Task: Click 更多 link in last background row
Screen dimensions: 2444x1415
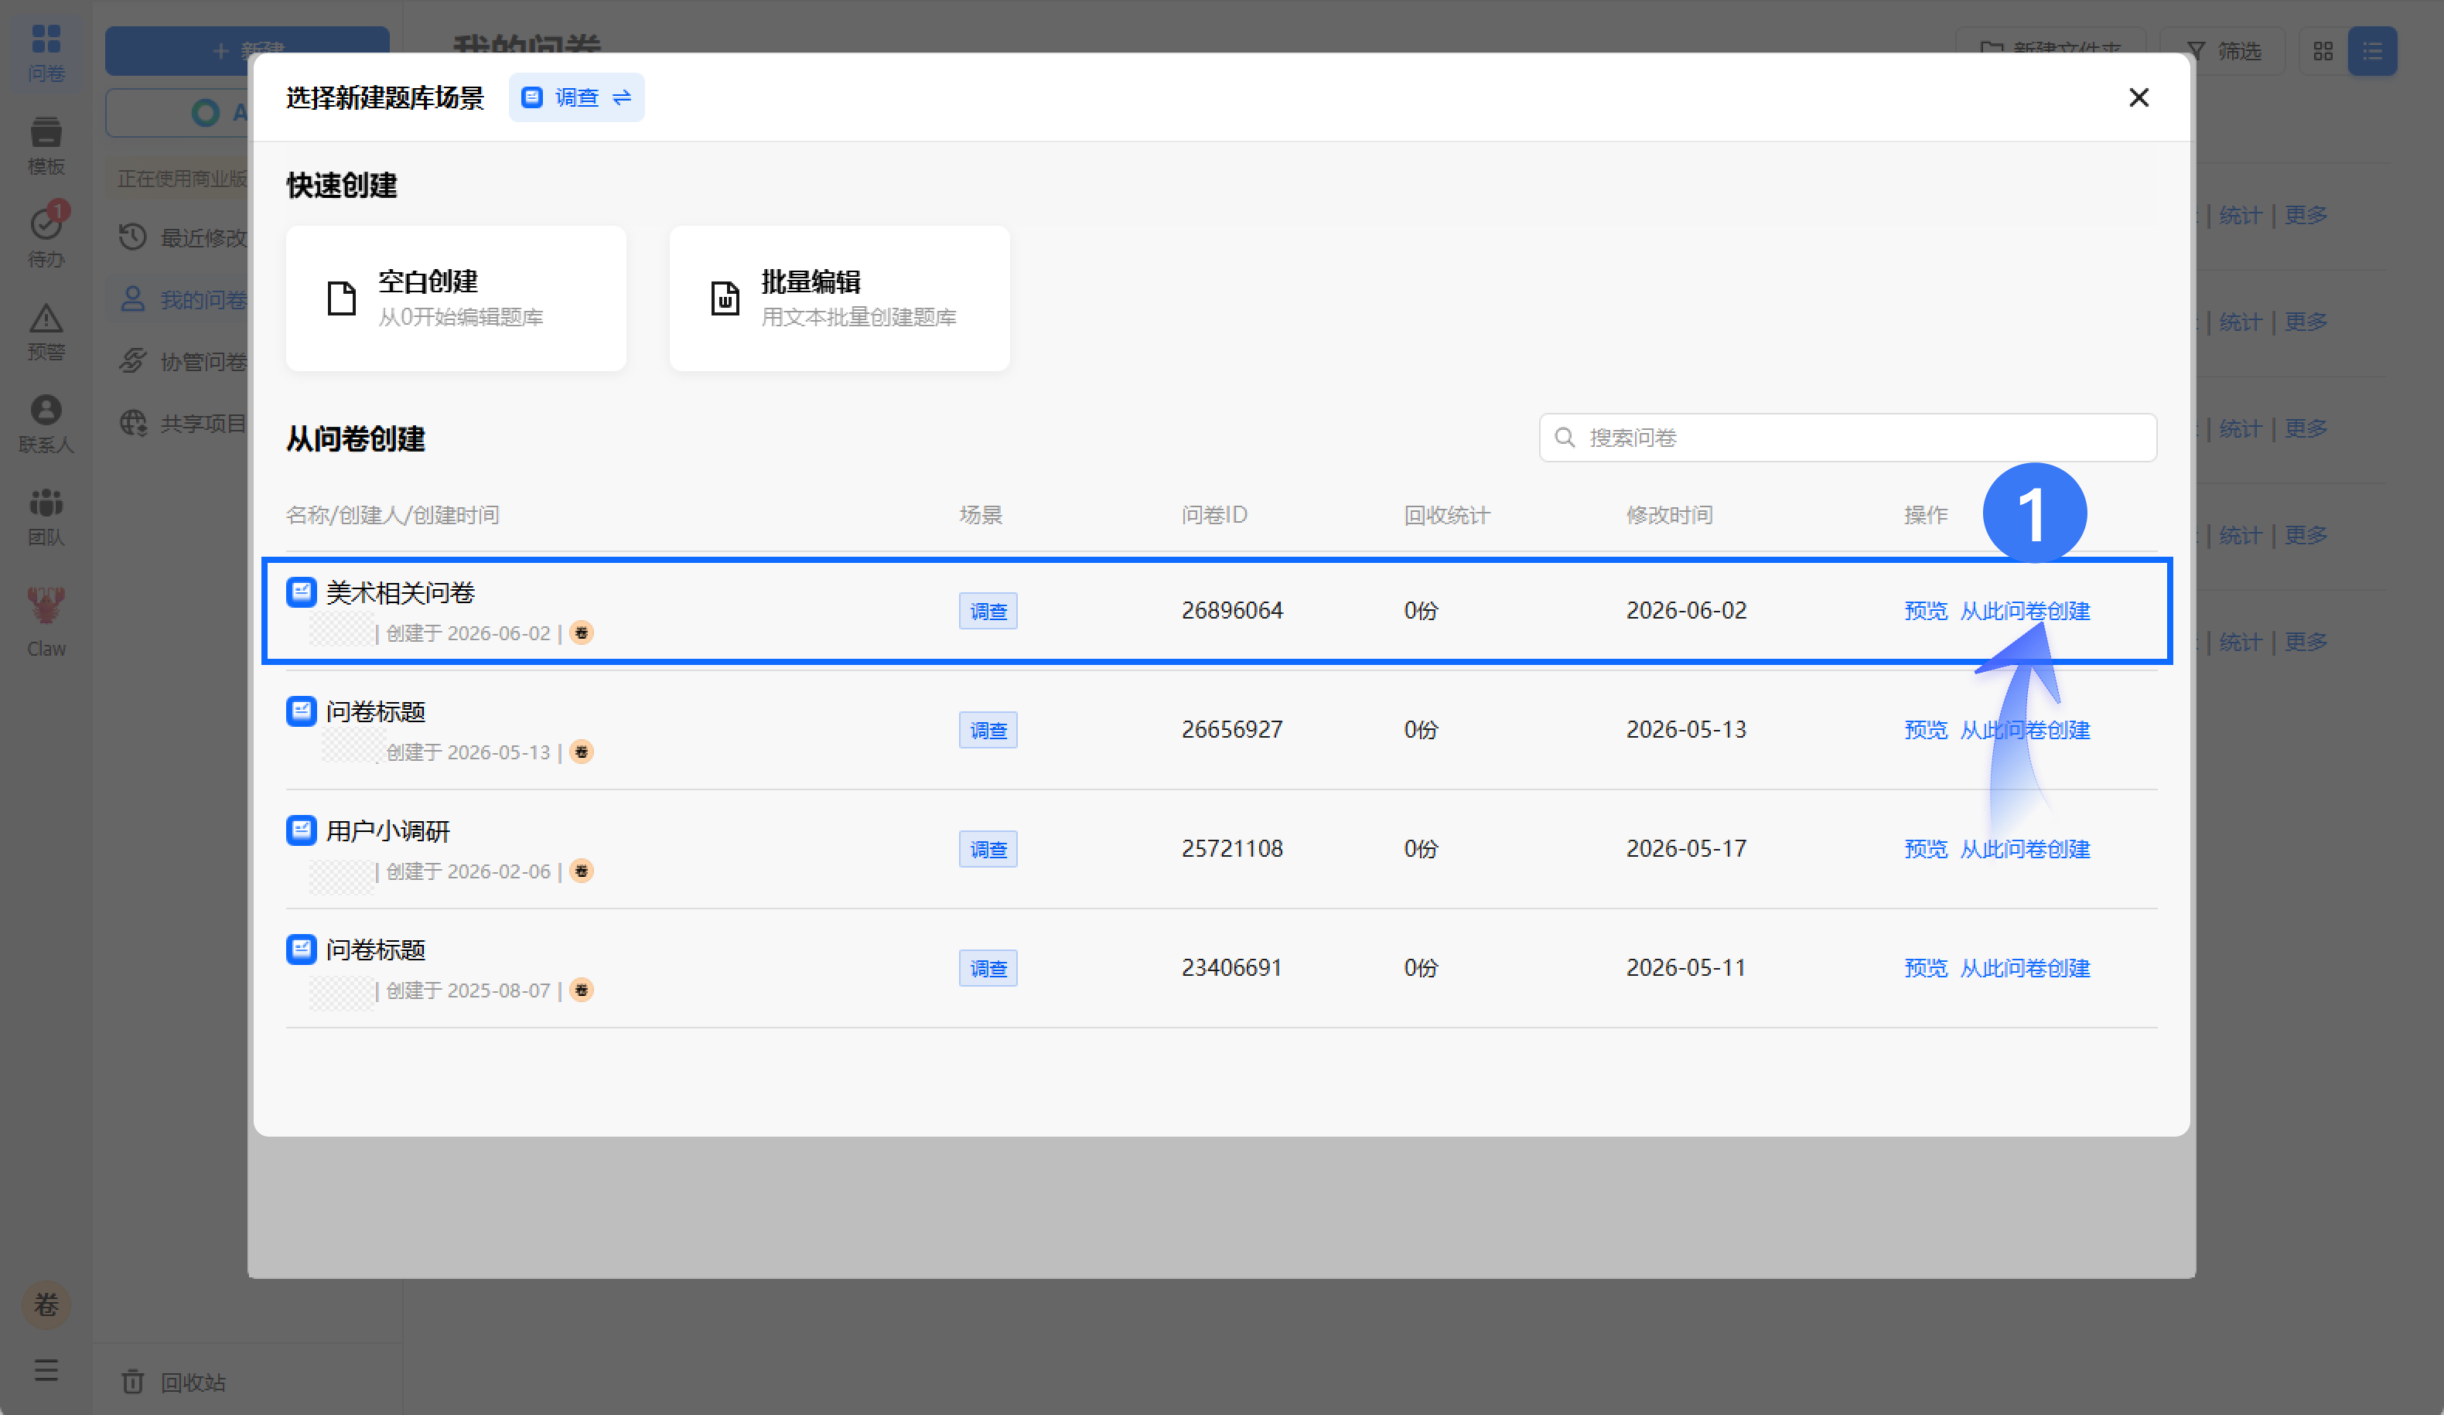Action: (2306, 642)
